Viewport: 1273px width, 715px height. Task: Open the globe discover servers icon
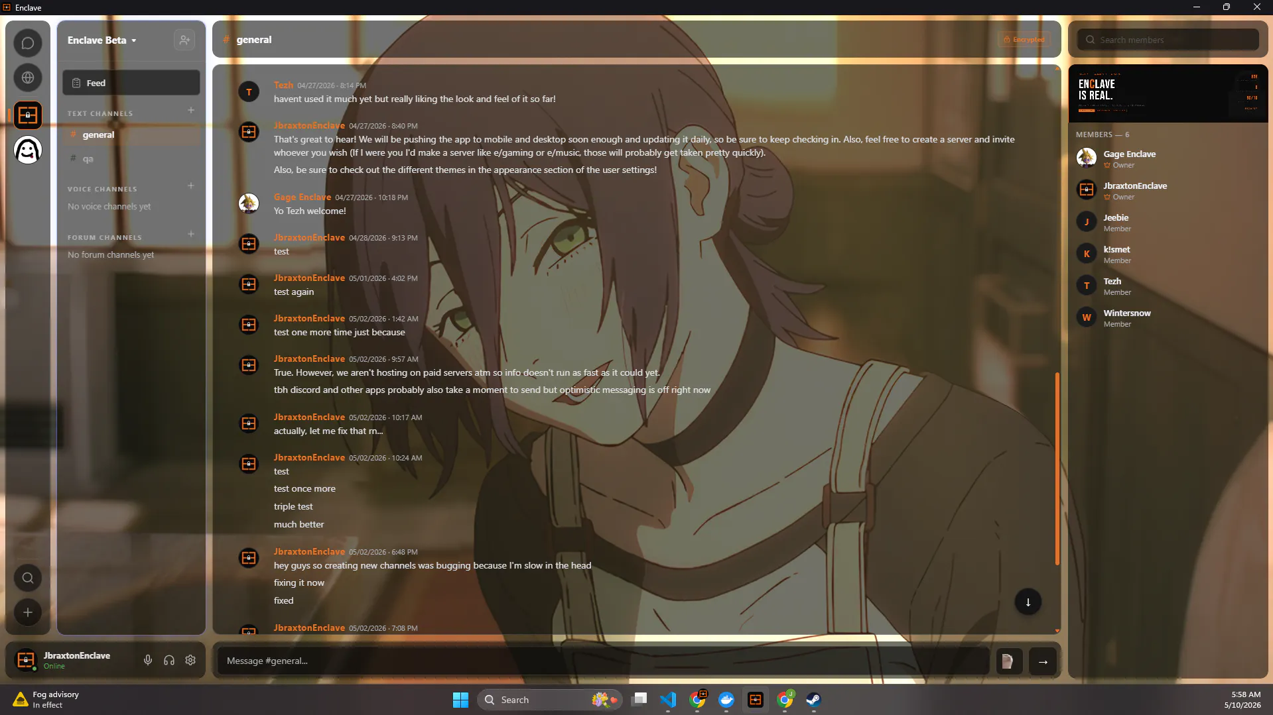coord(28,78)
